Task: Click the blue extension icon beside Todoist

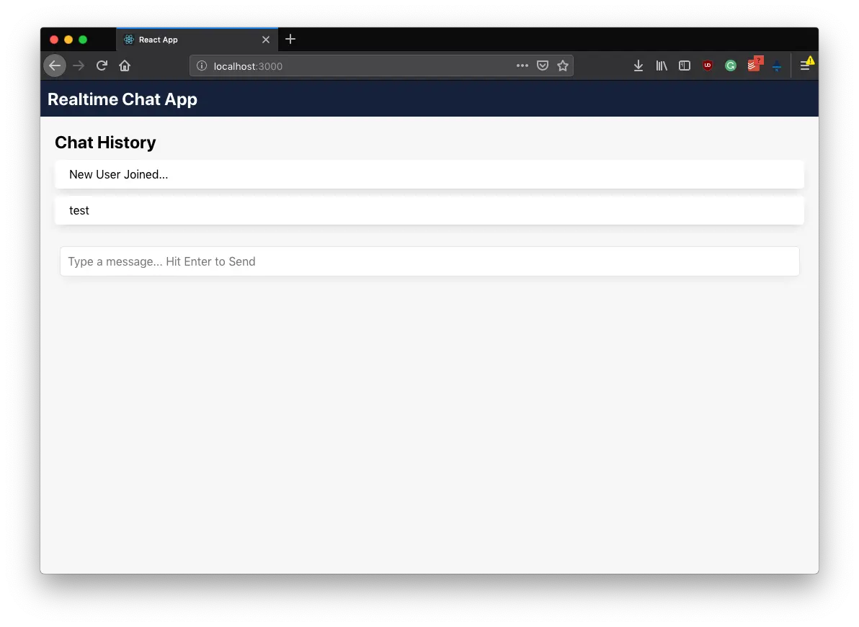Action: tap(777, 66)
